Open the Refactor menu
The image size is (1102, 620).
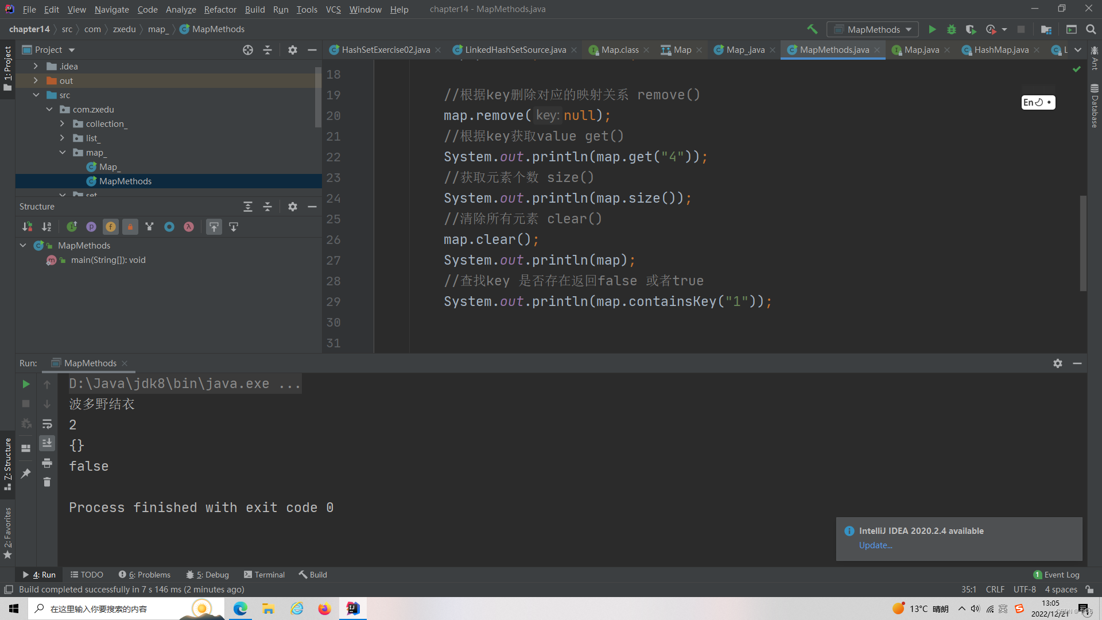(x=220, y=9)
